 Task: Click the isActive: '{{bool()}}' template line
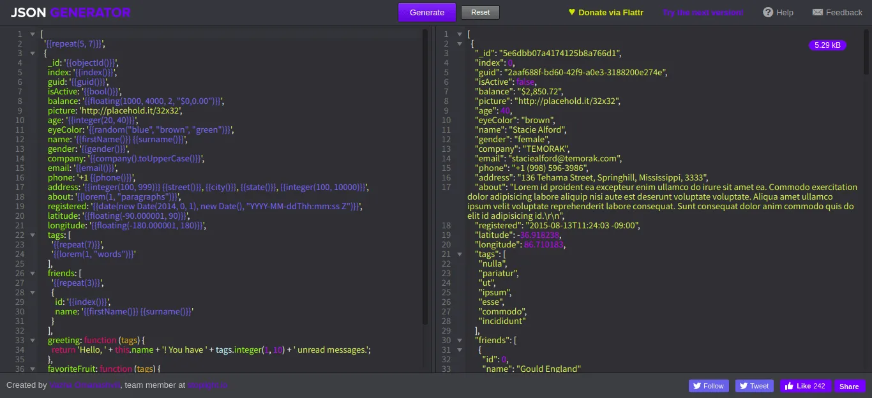click(x=84, y=92)
